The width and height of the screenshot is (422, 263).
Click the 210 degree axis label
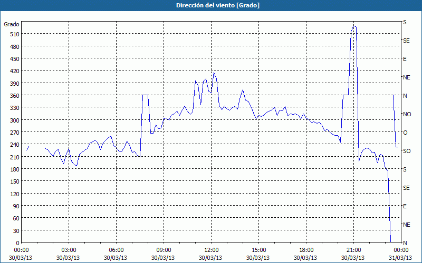tap(15, 157)
